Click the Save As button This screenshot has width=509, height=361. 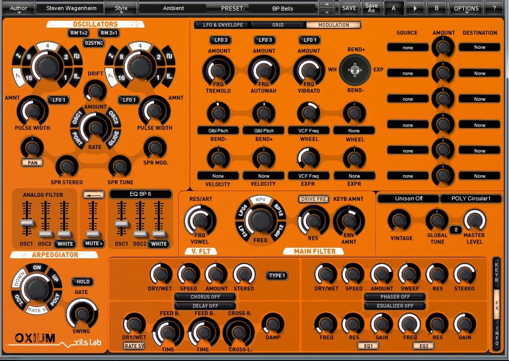372,8
